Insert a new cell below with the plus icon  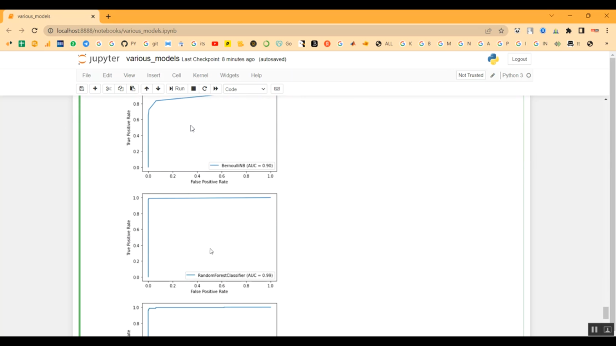point(95,89)
